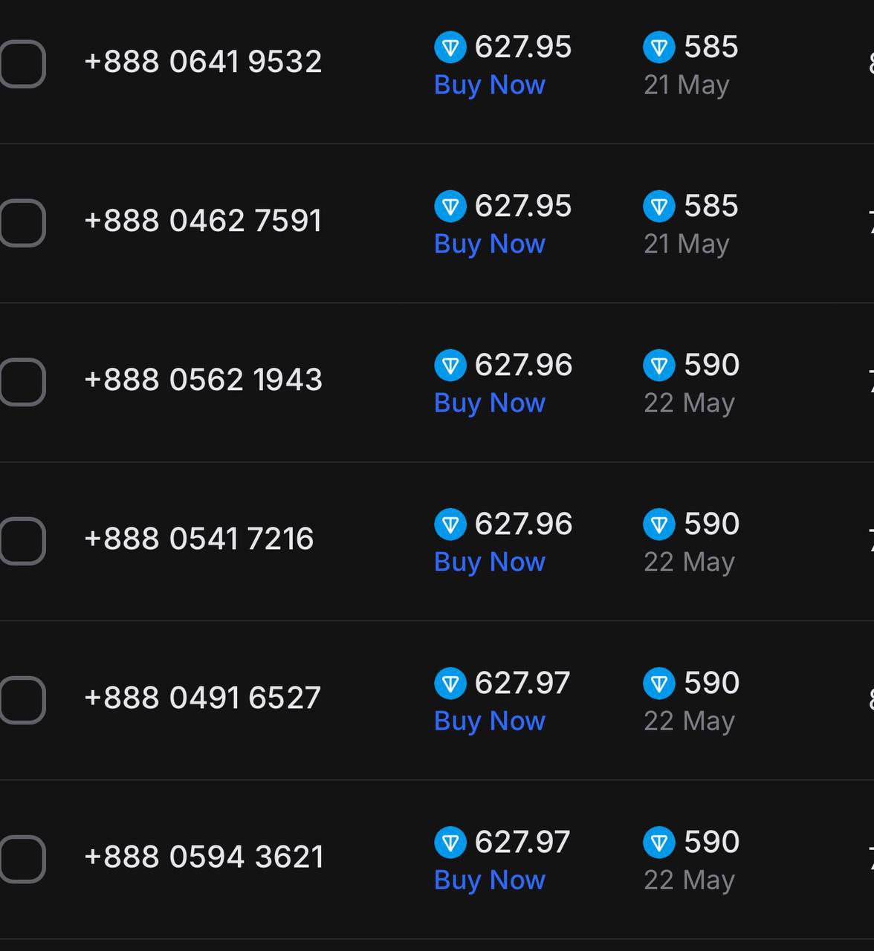The image size is (874, 951).
Task: Click Buy Now for +888 0641 9532
Action: click(x=490, y=85)
